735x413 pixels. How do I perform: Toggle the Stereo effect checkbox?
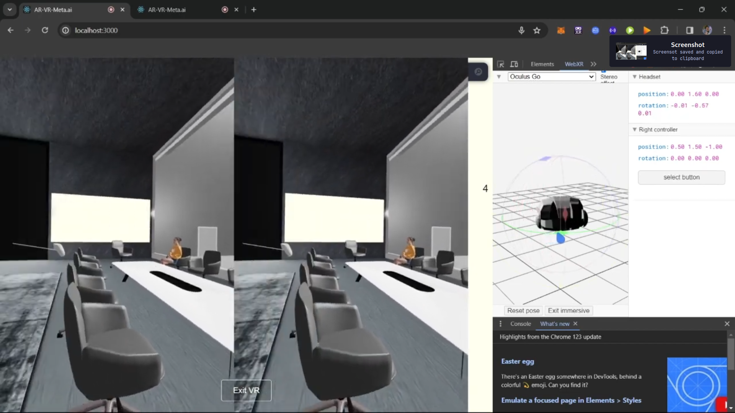point(603,71)
